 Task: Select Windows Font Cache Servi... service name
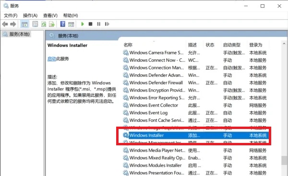click(x=156, y=120)
